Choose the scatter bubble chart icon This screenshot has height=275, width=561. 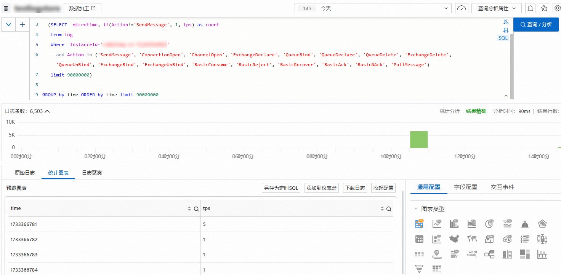(437, 239)
